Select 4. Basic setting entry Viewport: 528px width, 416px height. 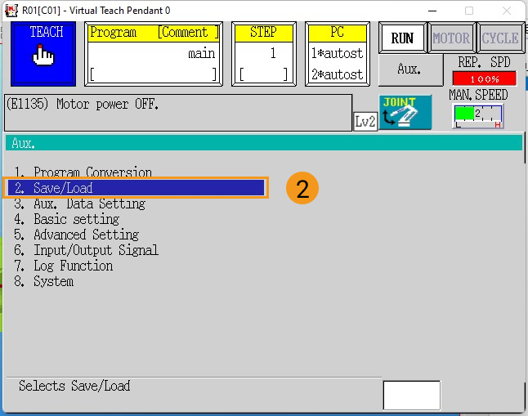click(67, 219)
